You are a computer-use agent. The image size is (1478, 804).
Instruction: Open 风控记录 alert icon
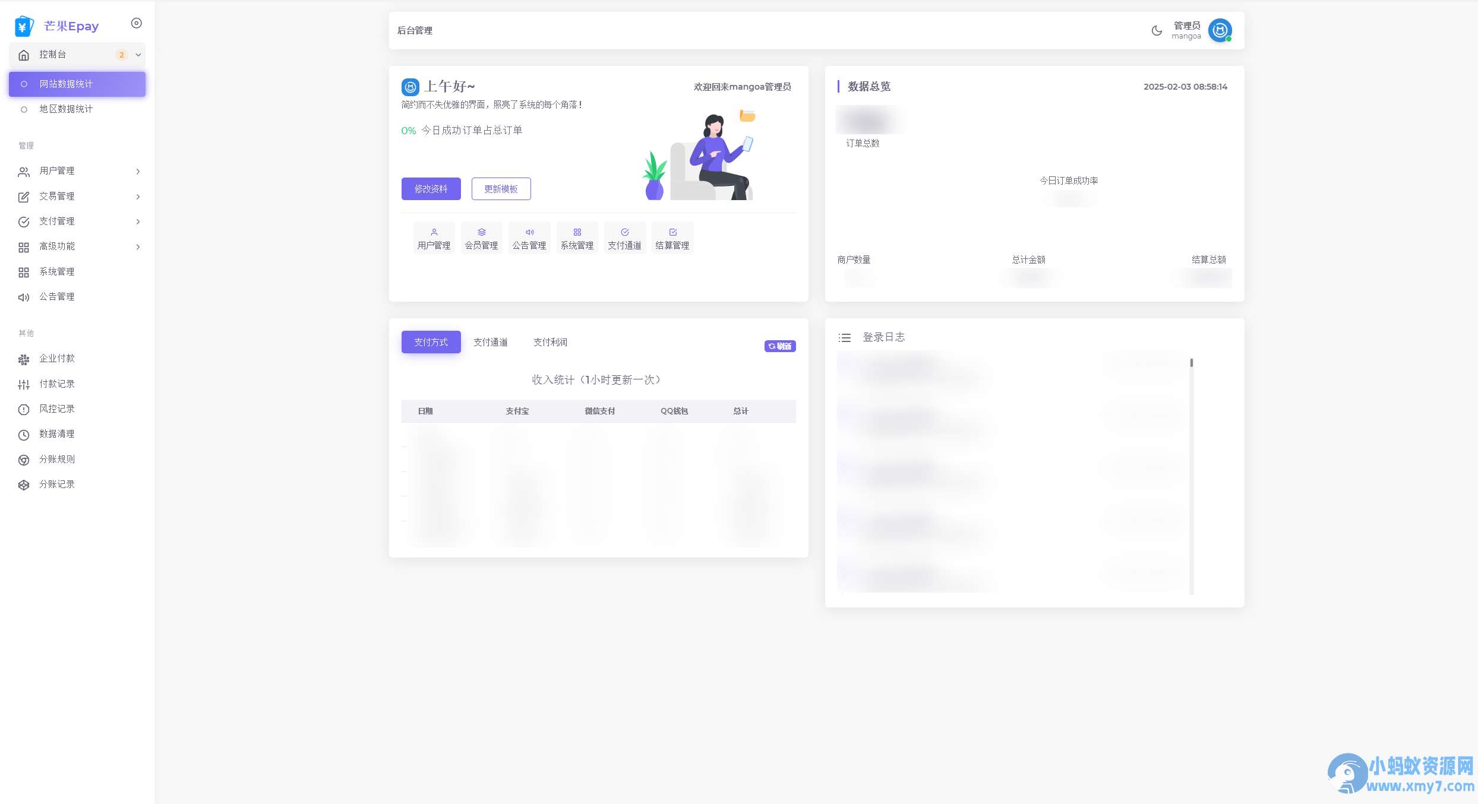[24, 409]
